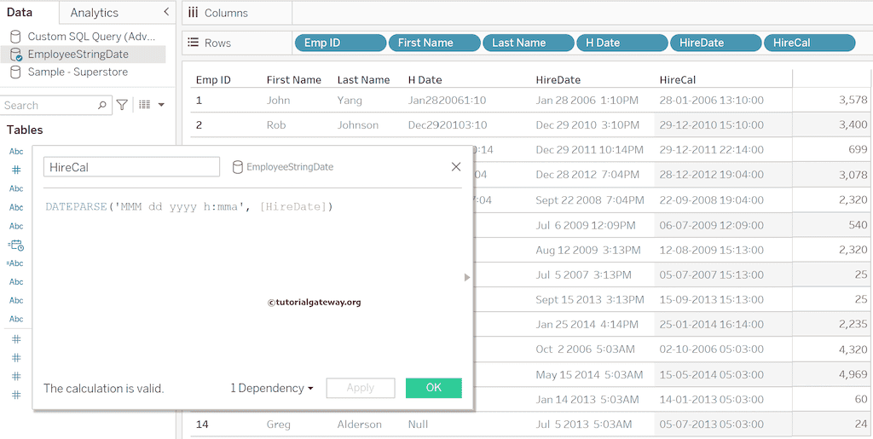Screen dimensions: 873x439
Task: Select the EmployeeStringDate data source in Data pane
Action: [x=83, y=54]
